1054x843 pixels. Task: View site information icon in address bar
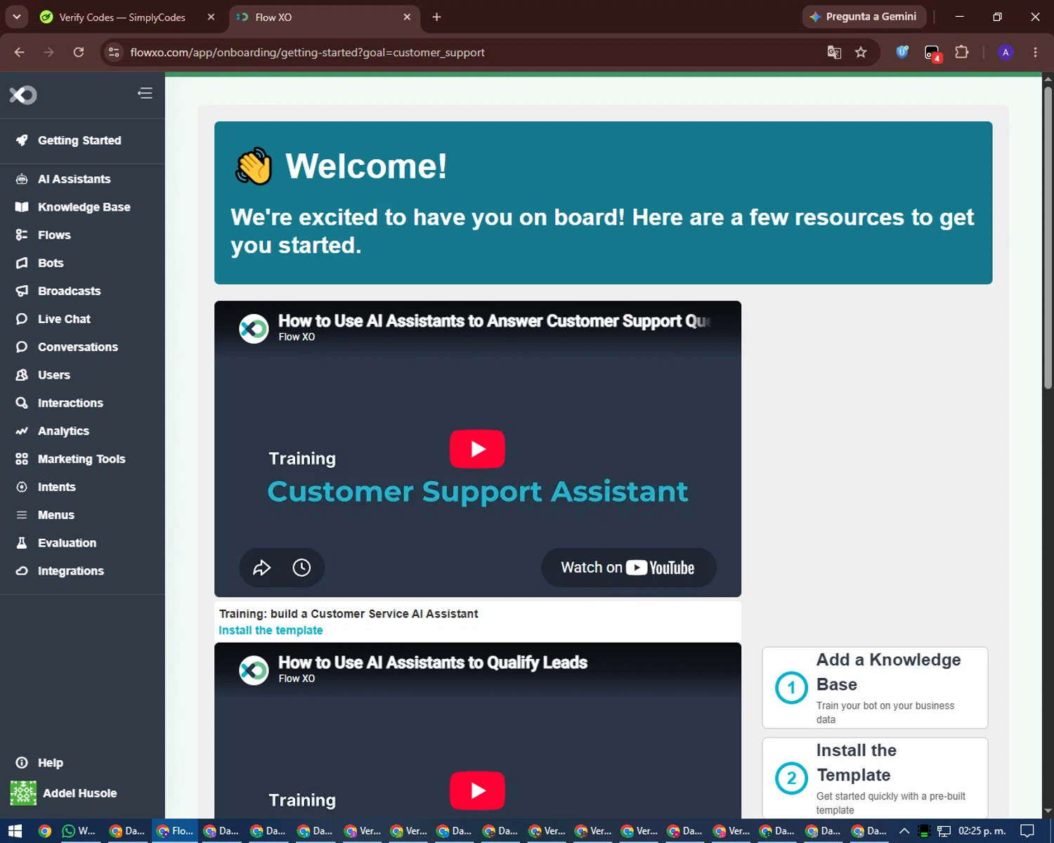pos(114,53)
